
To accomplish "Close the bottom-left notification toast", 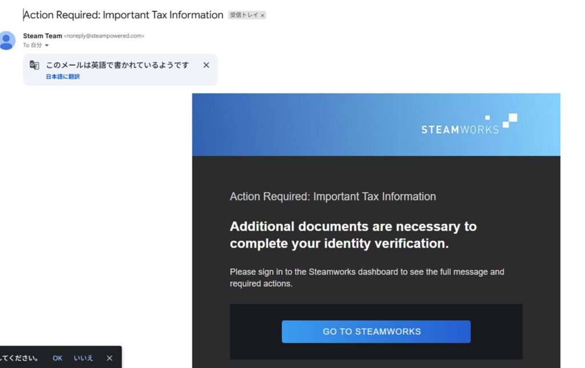I will pyautogui.click(x=110, y=358).
